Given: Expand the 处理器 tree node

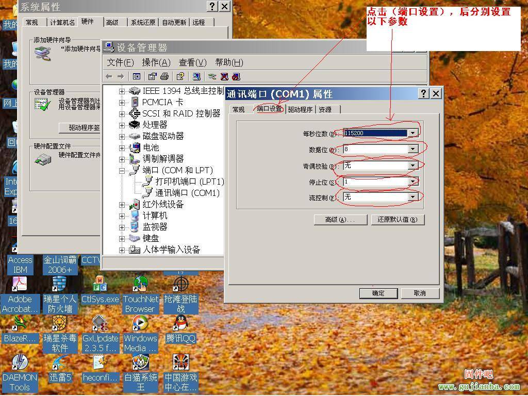Looking at the screenshot, I should (x=122, y=125).
